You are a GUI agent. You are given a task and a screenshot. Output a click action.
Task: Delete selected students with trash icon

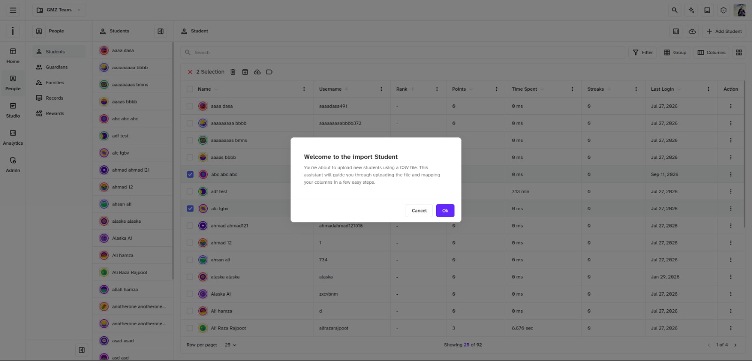[233, 72]
